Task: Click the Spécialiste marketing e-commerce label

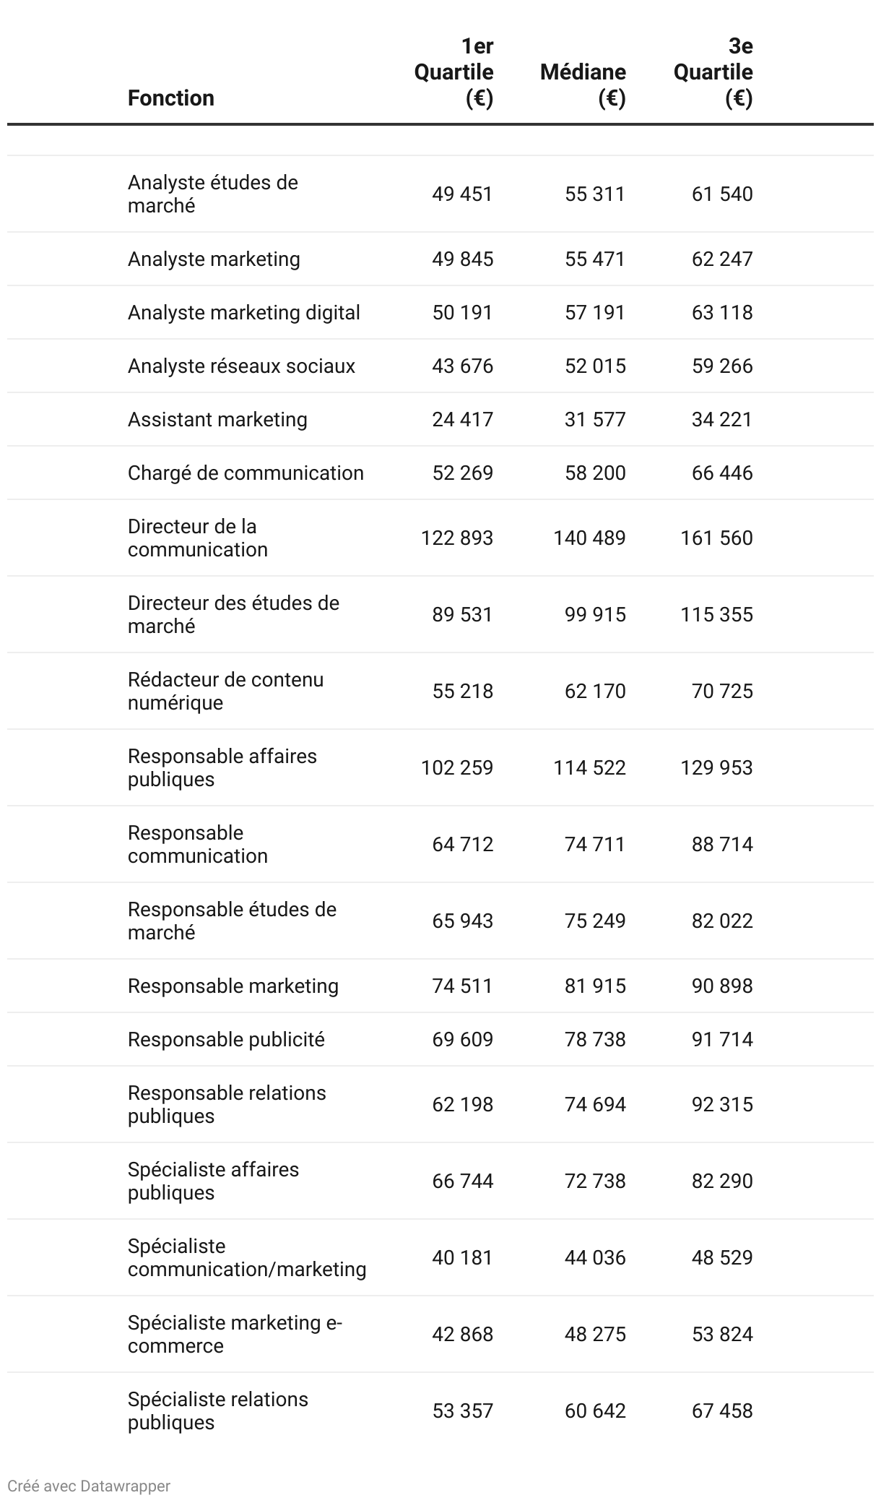Action: pyautogui.click(x=235, y=1334)
